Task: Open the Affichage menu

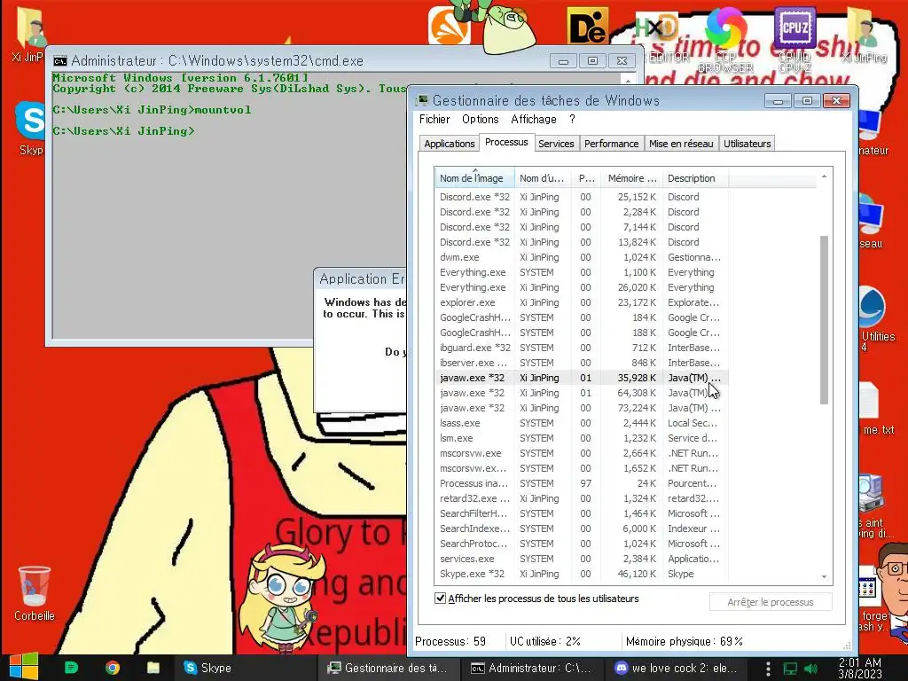Action: click(x=533, y=120)
